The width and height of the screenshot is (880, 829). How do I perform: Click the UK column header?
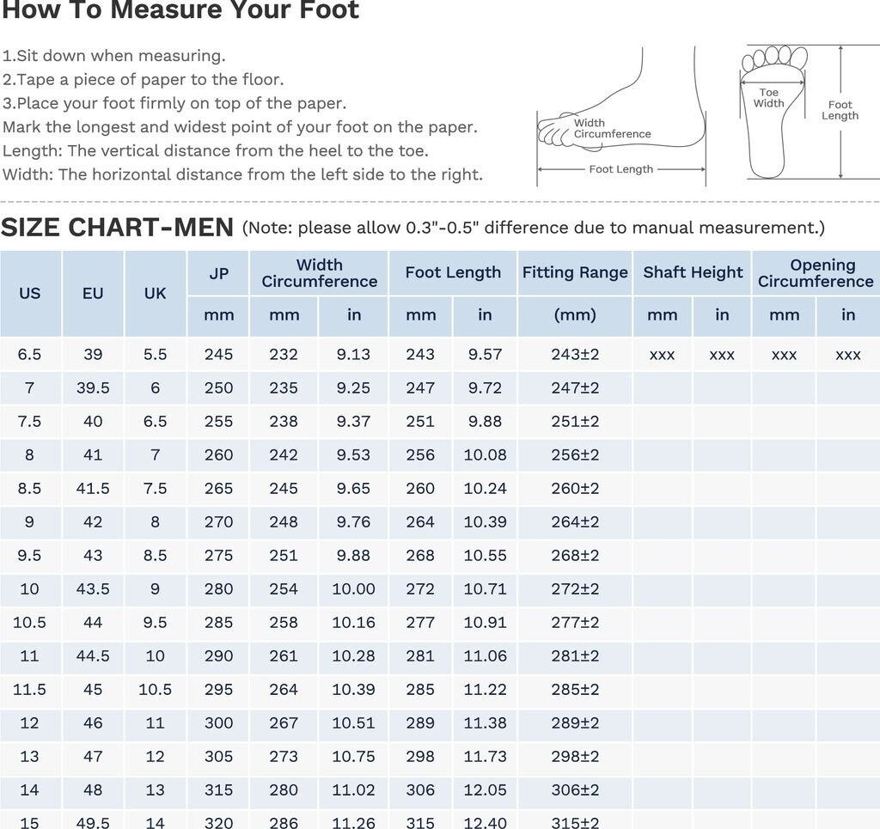click(x=155, y=294)
